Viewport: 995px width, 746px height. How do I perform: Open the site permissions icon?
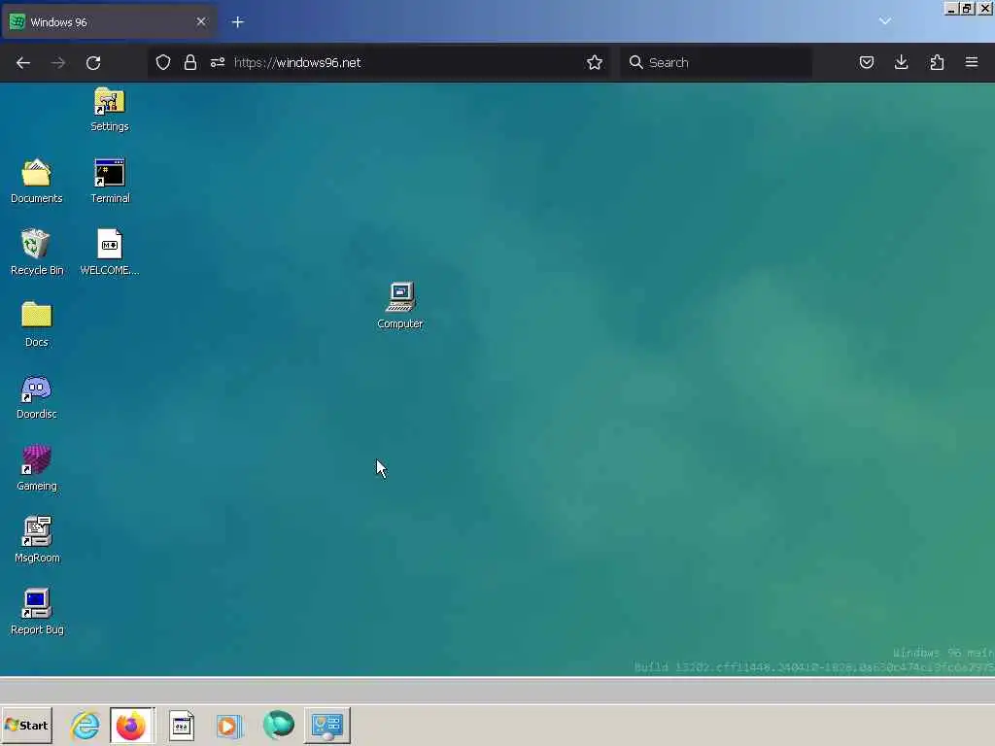tap(218, 62)
